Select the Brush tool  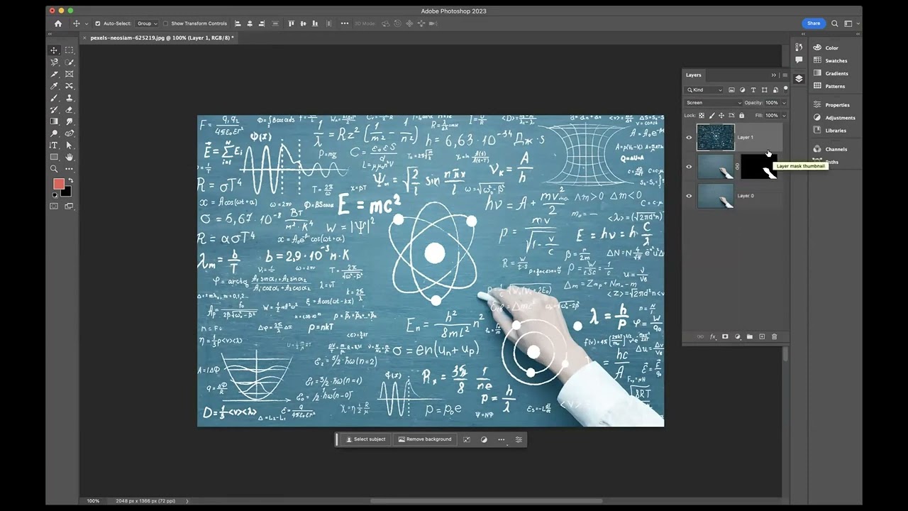54,98
